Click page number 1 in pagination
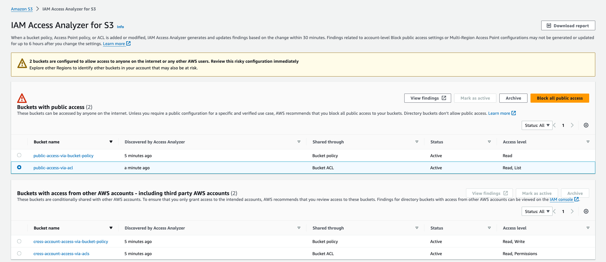This screenshot has height=262, width=606. (x=563, y=125)
